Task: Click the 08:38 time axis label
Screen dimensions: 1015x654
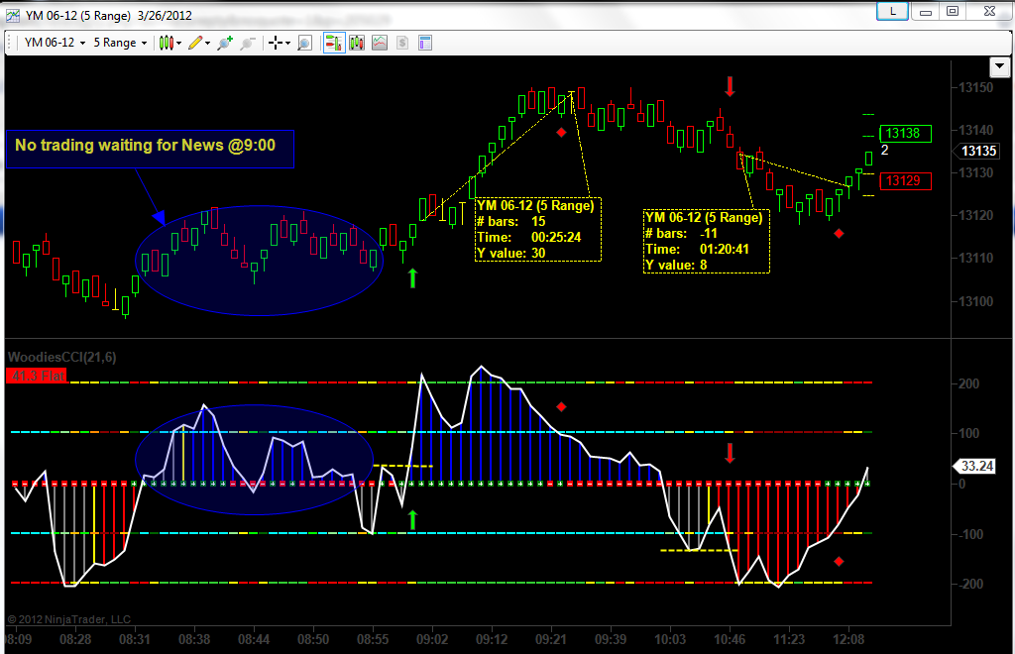Action: [x=194, y=640]
